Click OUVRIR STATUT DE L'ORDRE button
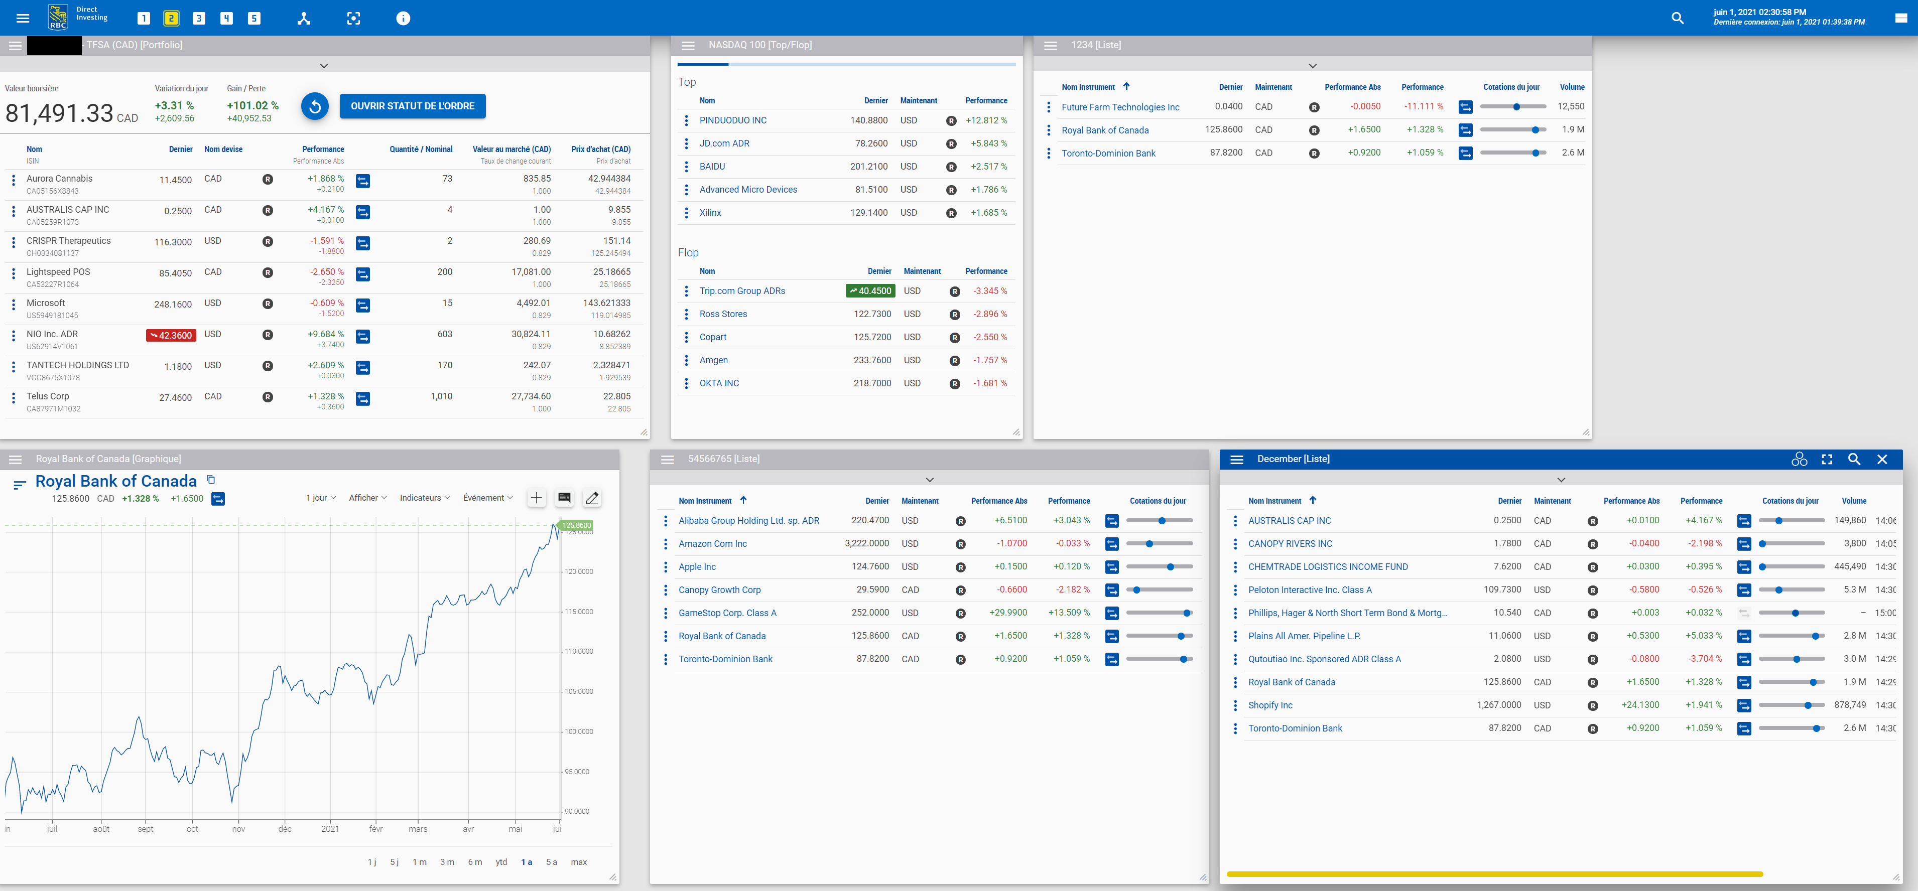The image size is (1918, 891). 413,106
